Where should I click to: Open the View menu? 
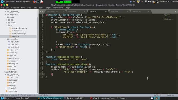(x=29, y=8)
